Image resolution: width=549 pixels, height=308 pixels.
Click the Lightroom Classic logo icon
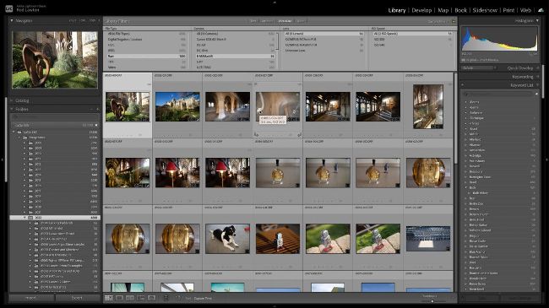(x=9, y=8)
